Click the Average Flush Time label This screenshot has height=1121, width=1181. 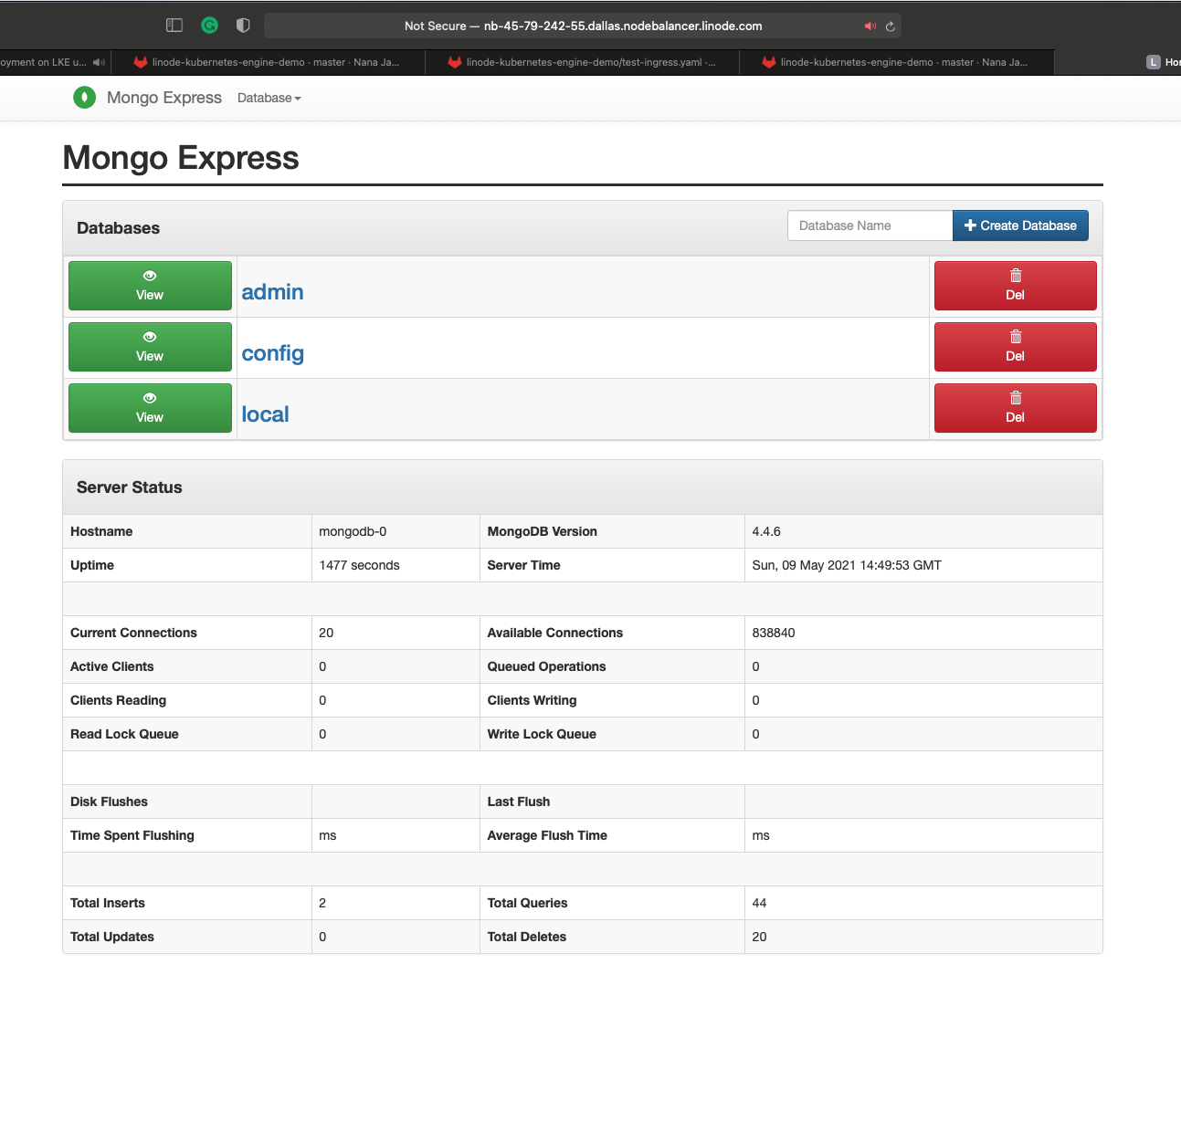(x=547, y=835)
